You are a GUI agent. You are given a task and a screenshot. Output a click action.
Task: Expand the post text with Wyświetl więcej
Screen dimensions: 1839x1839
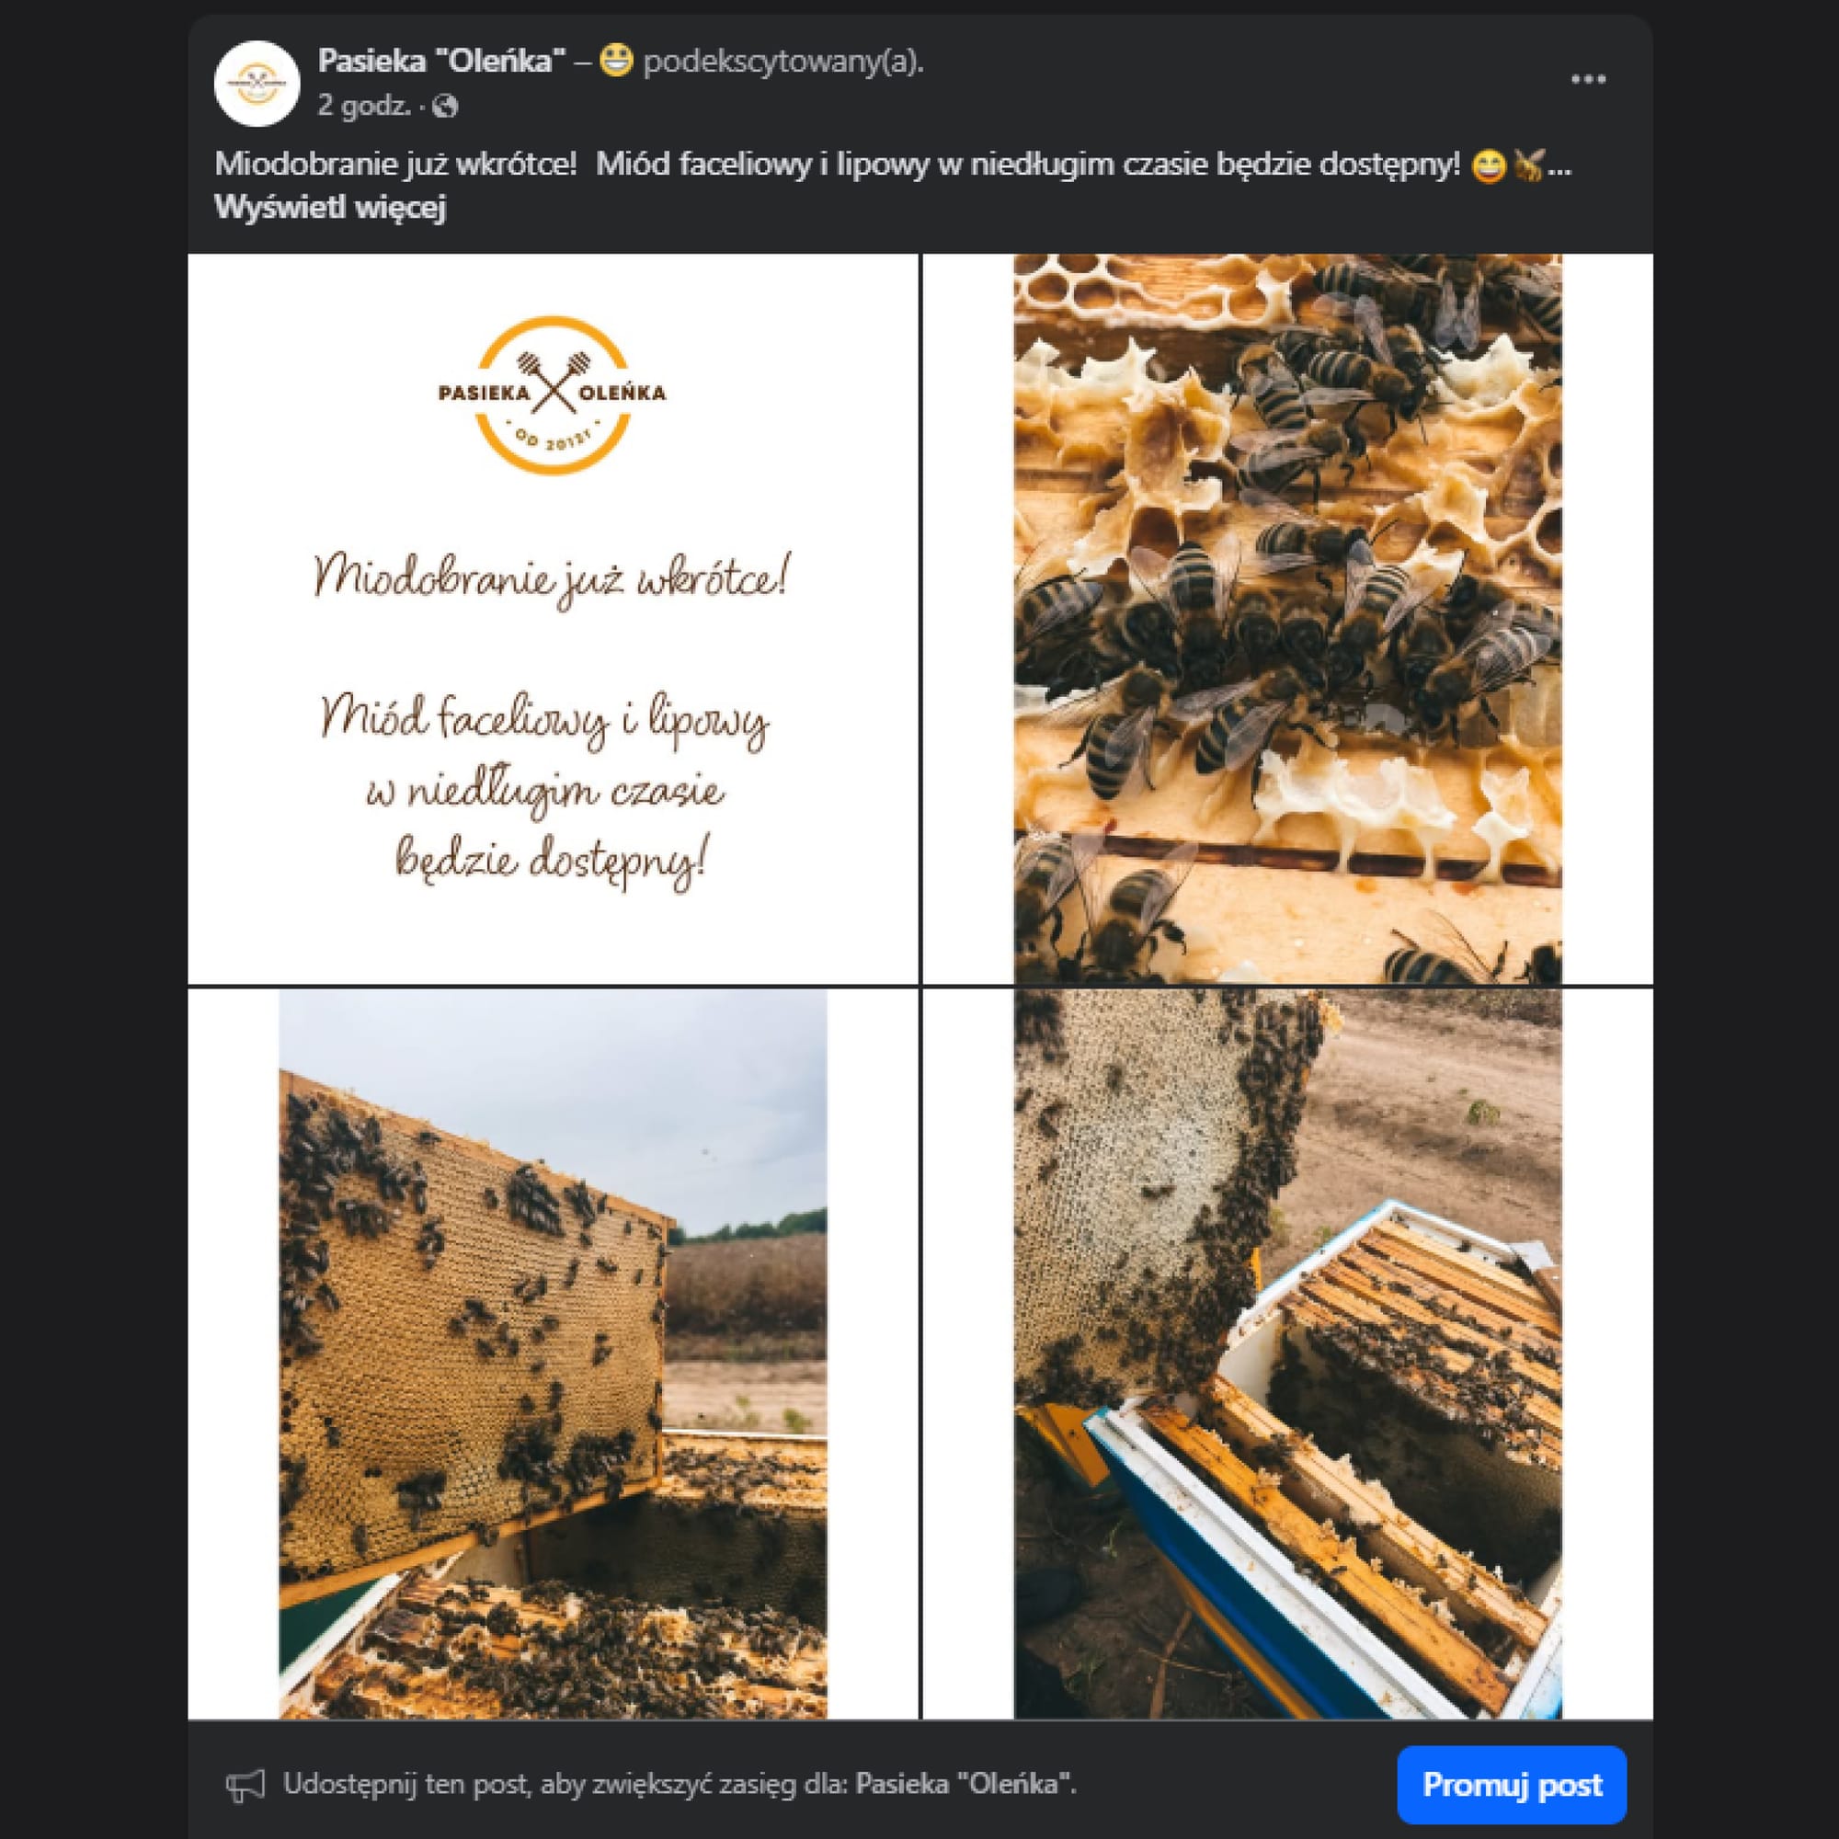330,208
